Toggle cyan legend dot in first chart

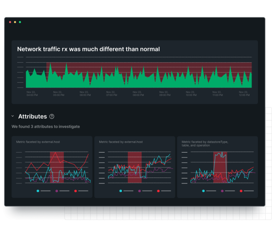point(38,191)
